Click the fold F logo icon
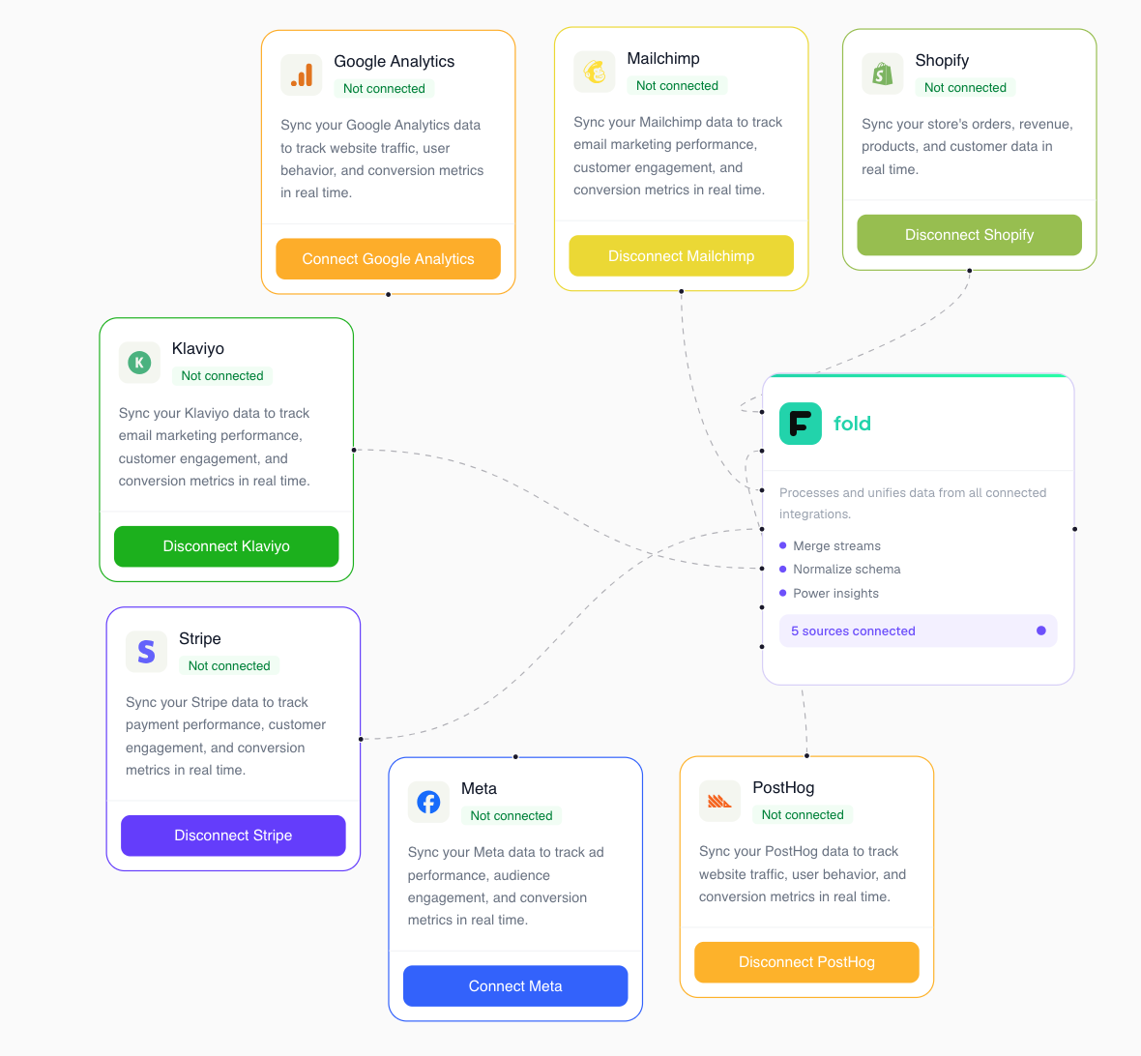This screenshot has width=1141, height=1056. pyautogui.click(x=801, y=424)
